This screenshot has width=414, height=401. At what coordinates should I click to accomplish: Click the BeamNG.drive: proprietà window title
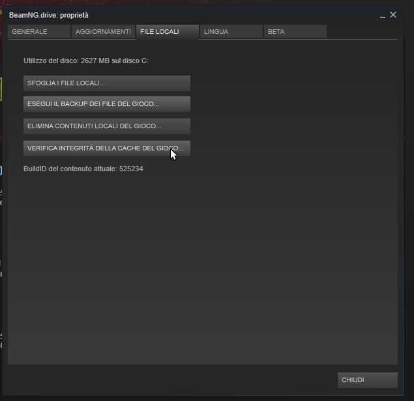pyautogui.click(x=49, y=15)
